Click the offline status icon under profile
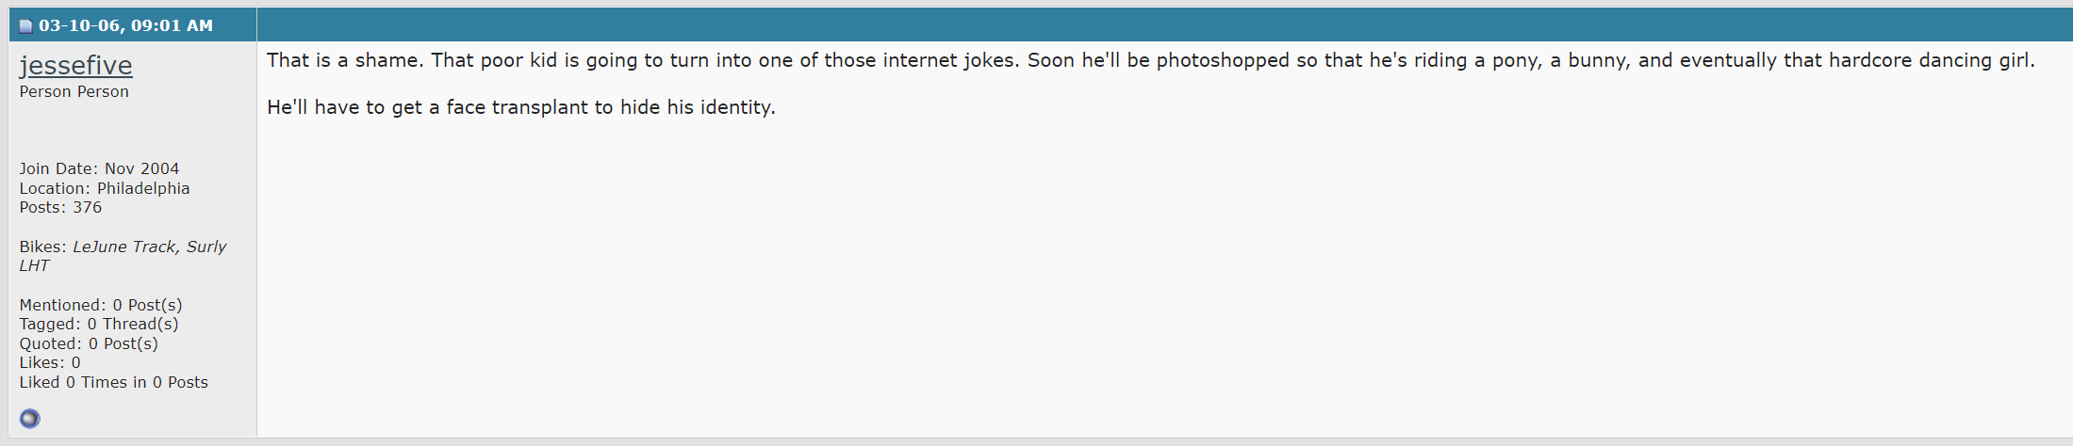Screen dimensions: 2073x446 point(30,419)
